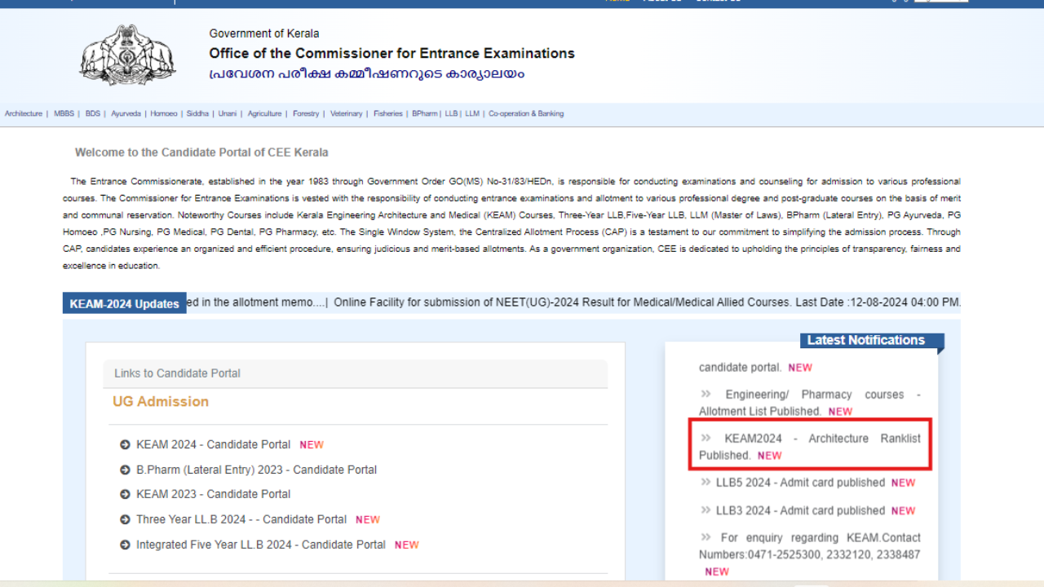
Task: Open the Forestry course link
Action: point(306,114)
